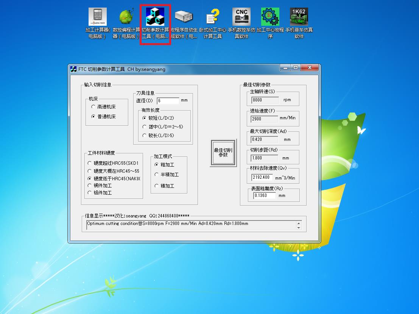The image size is (419, 314).
Task: Minimize the FTC window
Action: coord(285,68)
